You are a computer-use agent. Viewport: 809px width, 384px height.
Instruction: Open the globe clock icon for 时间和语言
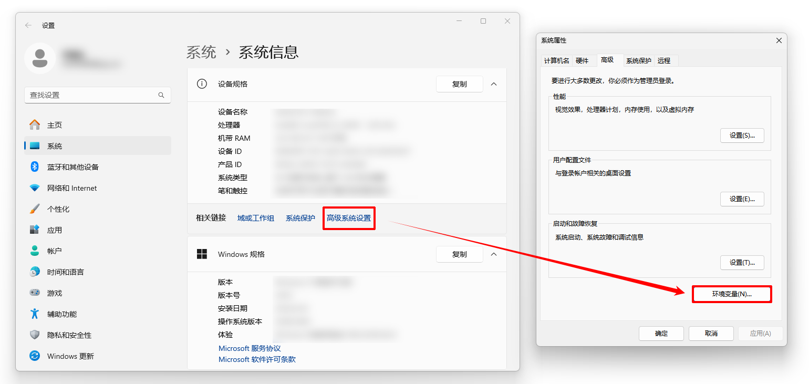(x=35, y=272)
